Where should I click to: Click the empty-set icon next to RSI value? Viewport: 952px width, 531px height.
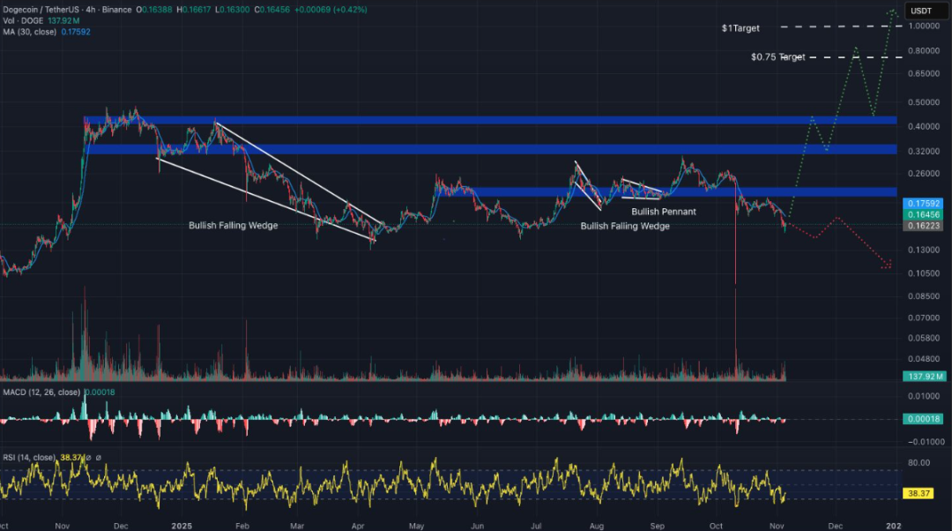pos(98,457)
